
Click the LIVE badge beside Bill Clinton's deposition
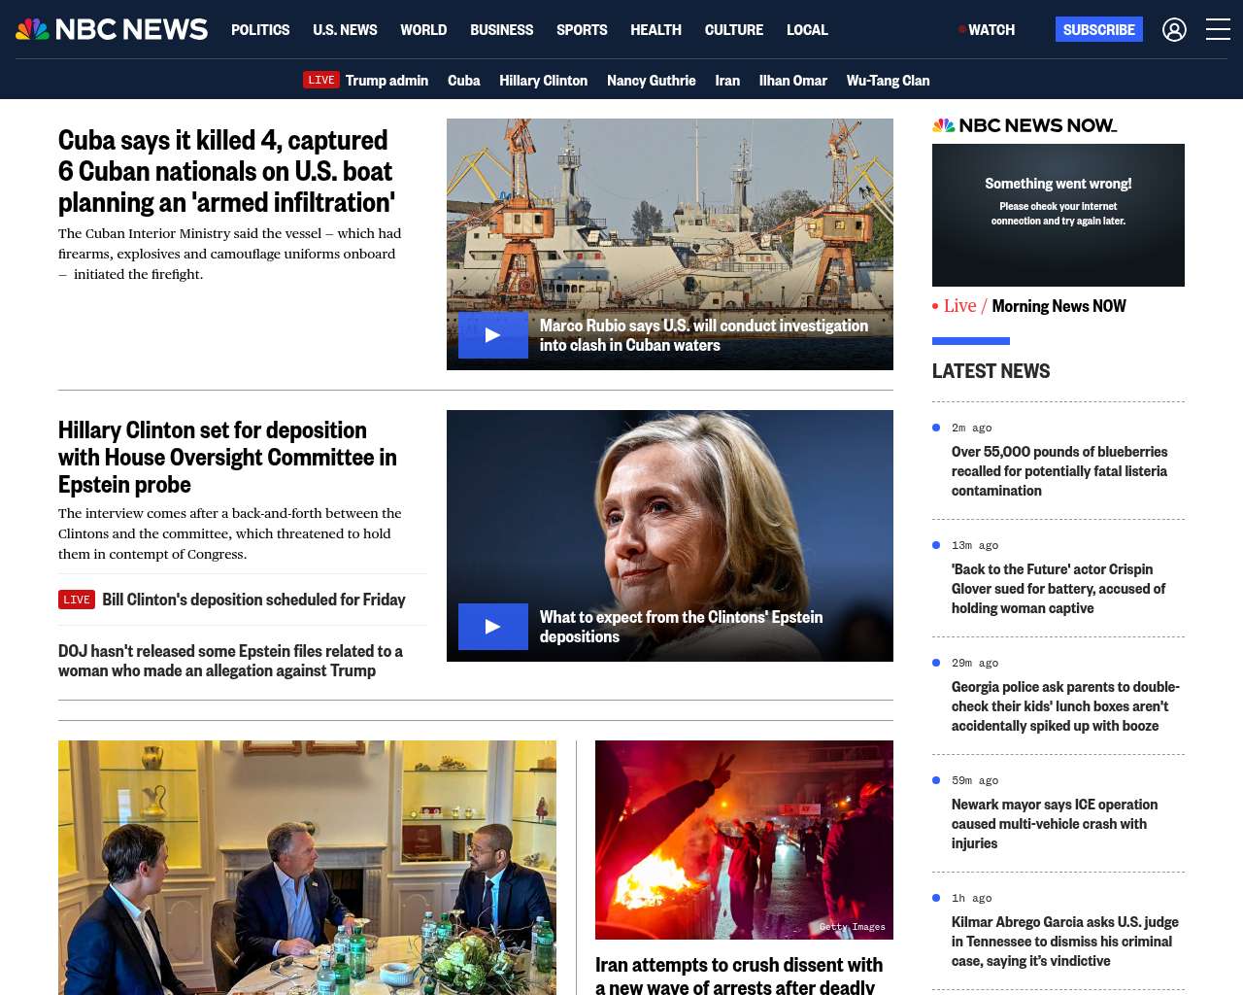click(77, 600)
